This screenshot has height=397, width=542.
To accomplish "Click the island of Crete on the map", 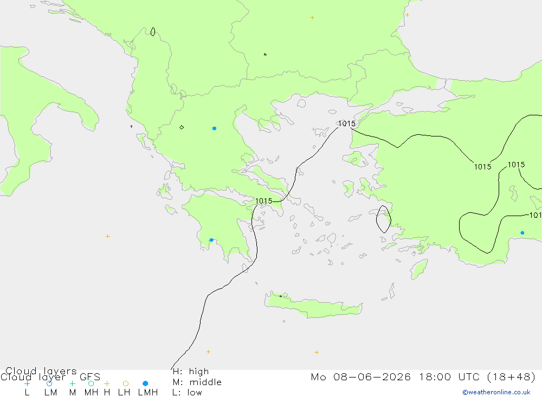I will (x=313, y=305).
